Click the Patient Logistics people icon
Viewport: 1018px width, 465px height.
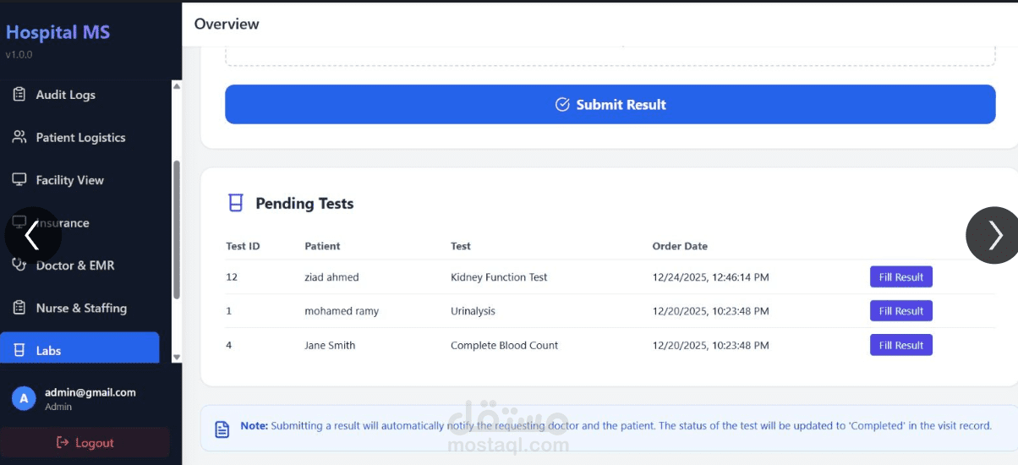point(19,137)
